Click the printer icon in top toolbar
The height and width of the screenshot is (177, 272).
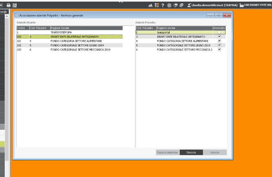click(x=9, y=5)
